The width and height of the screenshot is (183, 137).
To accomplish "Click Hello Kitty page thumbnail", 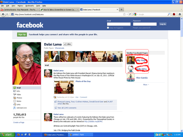I will 131,69.
